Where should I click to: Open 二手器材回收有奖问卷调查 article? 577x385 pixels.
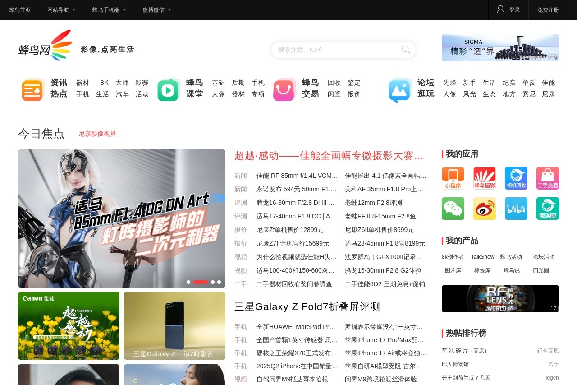[294, 284]
